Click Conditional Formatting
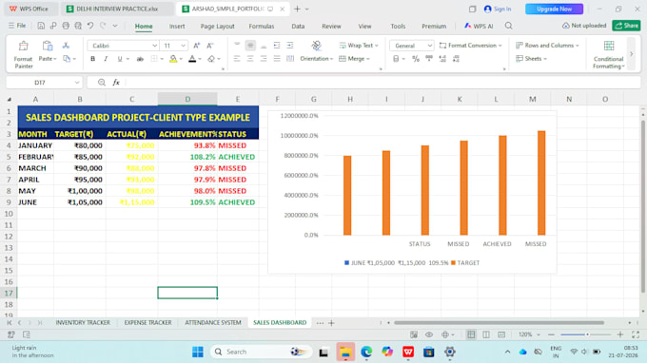Screen dimensions: 647x363 [609, 55]
